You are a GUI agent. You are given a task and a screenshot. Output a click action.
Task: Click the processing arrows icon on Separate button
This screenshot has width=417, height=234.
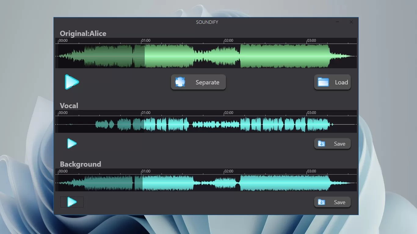[180, 82]
